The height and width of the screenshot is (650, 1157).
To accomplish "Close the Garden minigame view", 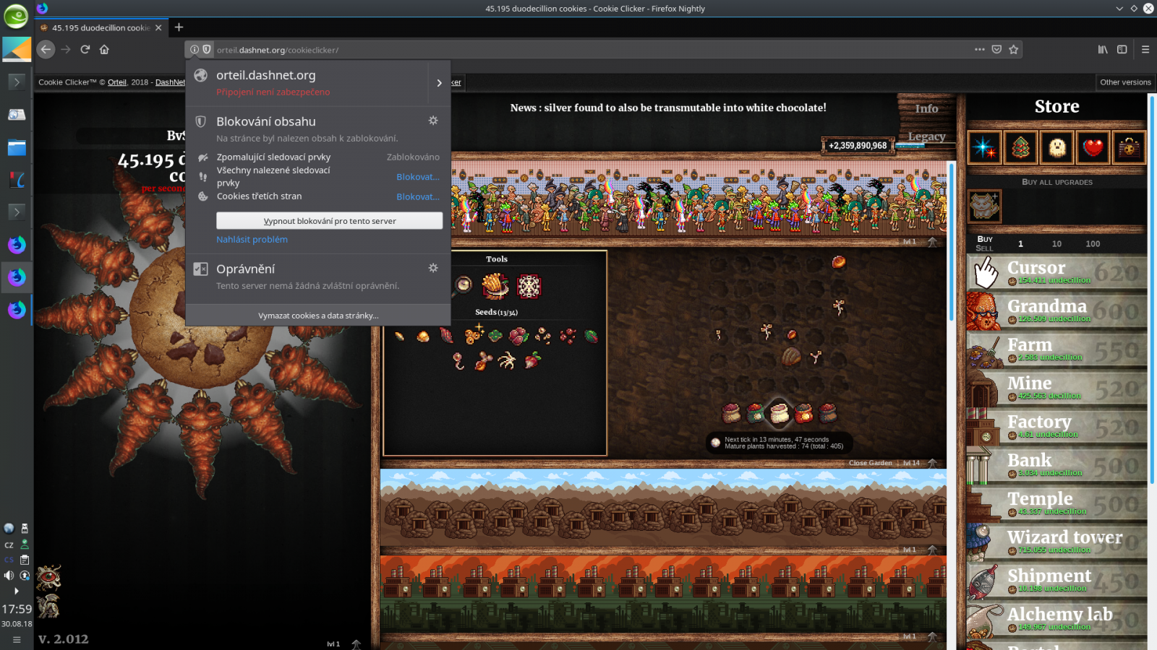I will click(x=870, y=463).
